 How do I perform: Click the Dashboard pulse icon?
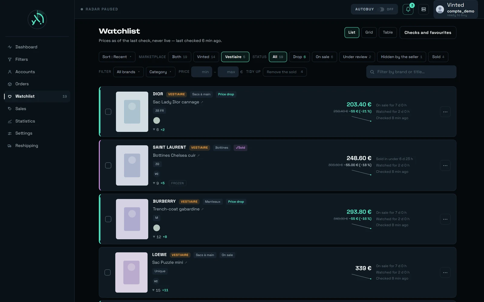tap(10, 47)
